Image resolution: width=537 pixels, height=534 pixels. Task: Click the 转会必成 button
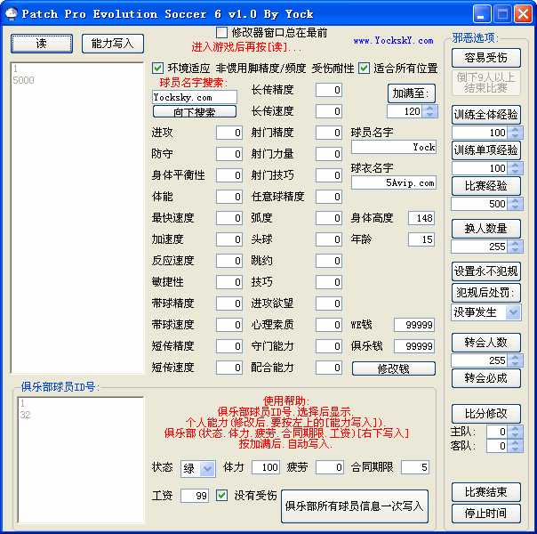(486, 378)
